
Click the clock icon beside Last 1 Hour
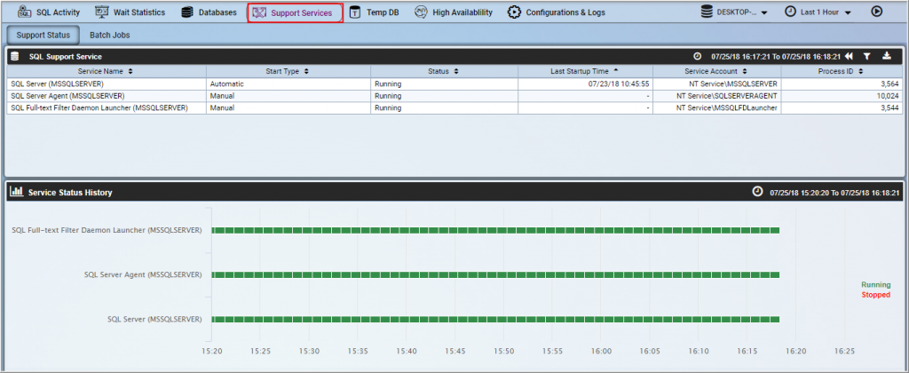790,12
